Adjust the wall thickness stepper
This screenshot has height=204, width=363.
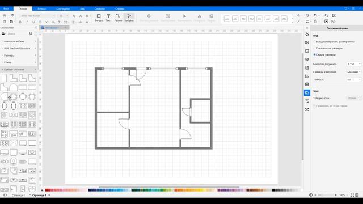tap(360, 98)
